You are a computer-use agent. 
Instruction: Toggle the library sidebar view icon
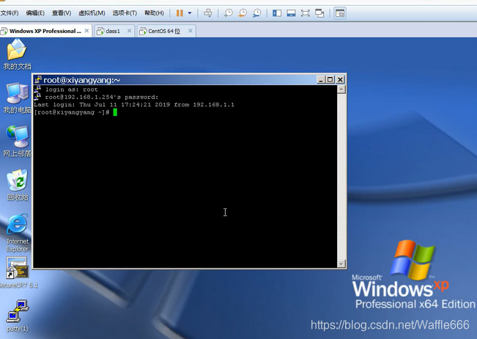click(x=277, y=13)
